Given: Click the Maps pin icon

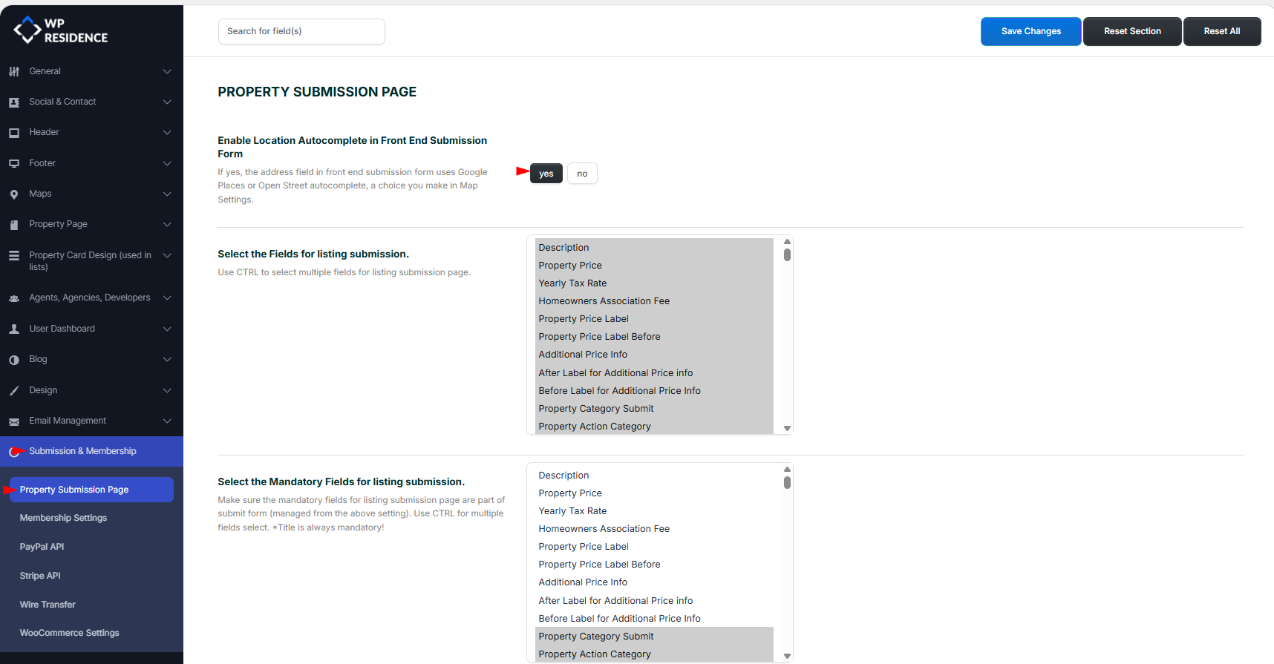Looking at the screenshot, I should (x=14, y=194).
